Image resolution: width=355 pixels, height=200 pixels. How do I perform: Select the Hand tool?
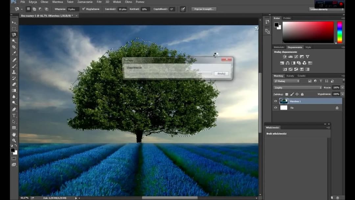(x=14, y=134)
